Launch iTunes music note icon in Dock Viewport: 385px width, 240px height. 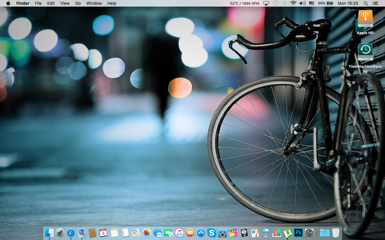179,232
